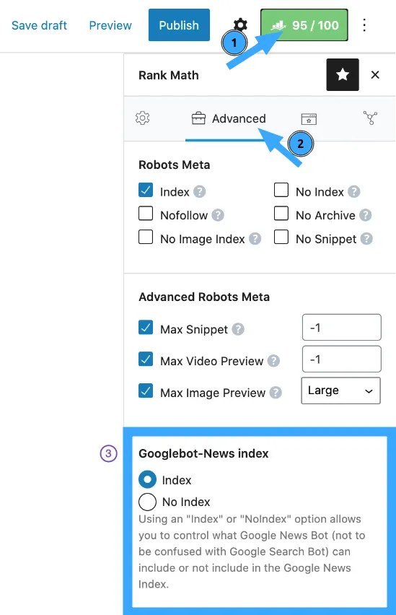Screen dimensions: 396x615
Task: Toggle the Max Video Preview checkbox
Action: click(146, 359)
